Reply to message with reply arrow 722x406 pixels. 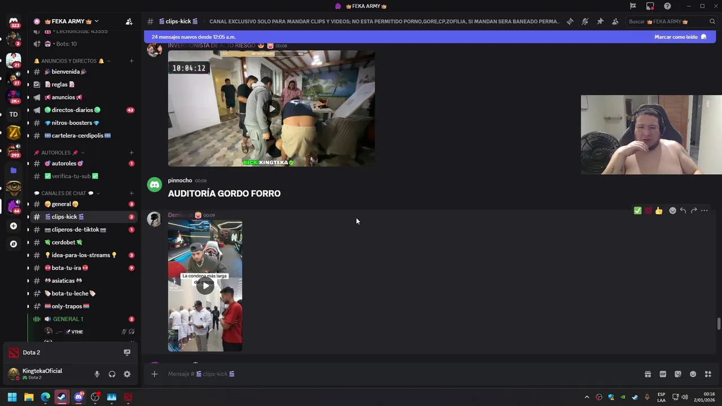(x=683, y=210)
